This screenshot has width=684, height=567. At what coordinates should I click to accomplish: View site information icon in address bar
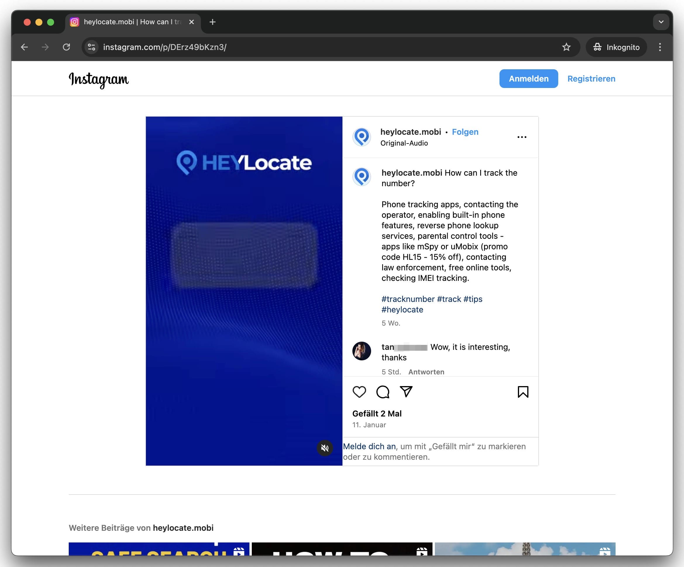click(x=92, y=47)
